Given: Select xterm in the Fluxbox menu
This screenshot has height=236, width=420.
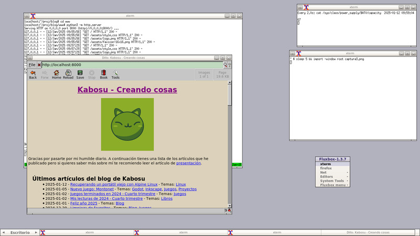Looking at the screenshot, I should 325,164.
